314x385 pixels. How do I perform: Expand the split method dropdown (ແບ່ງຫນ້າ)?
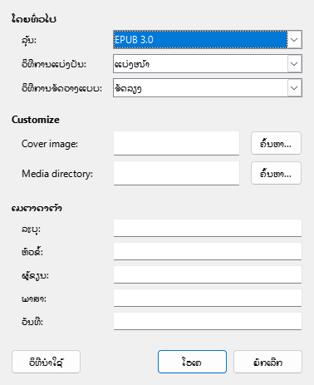coord(208,64)
